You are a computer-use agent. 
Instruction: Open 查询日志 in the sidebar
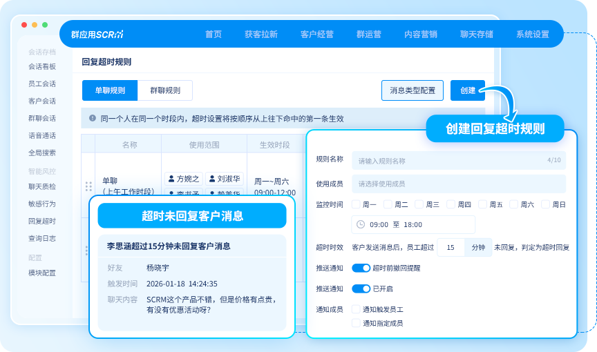[x=42, y=238]
